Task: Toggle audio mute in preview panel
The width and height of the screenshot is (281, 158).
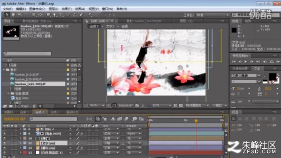Action: [x=265, y=62]
